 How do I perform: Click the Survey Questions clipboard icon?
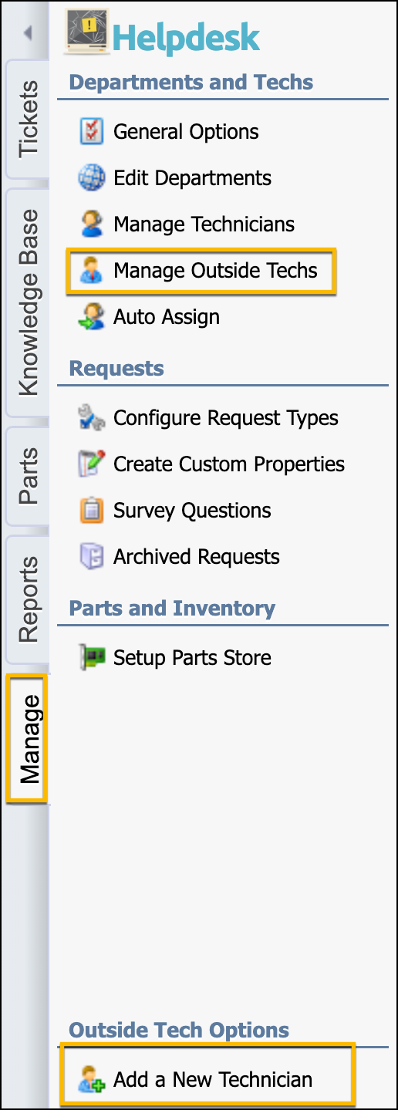coord(92,511)
